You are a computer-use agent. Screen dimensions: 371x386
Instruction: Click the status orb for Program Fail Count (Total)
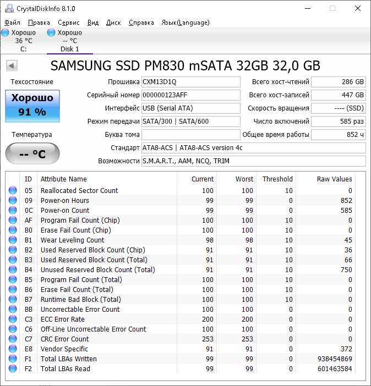[x=13, y=279]
